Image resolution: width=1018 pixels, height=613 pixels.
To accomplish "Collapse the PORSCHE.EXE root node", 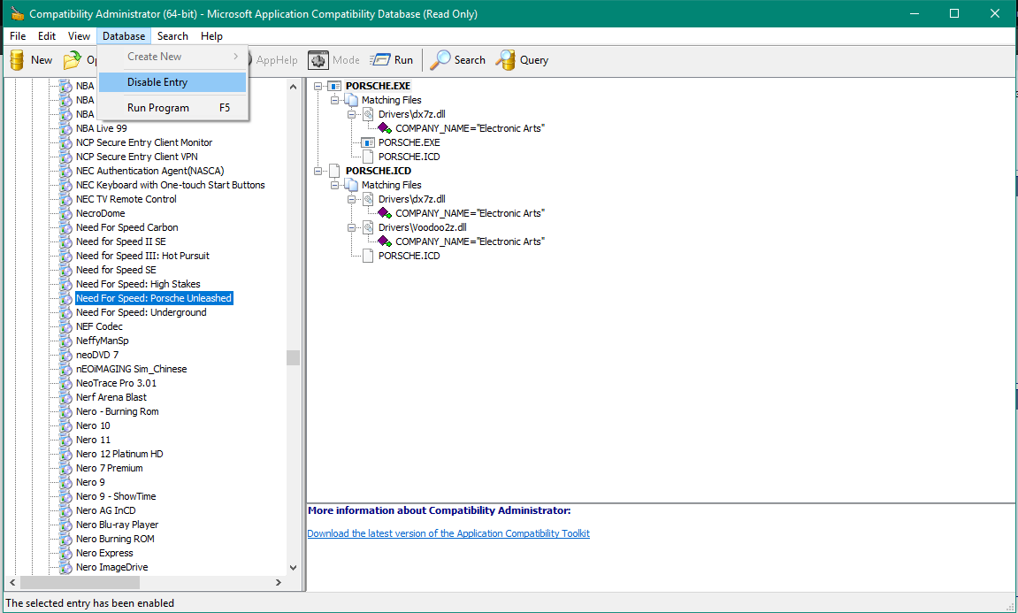I will coord(318,86).
